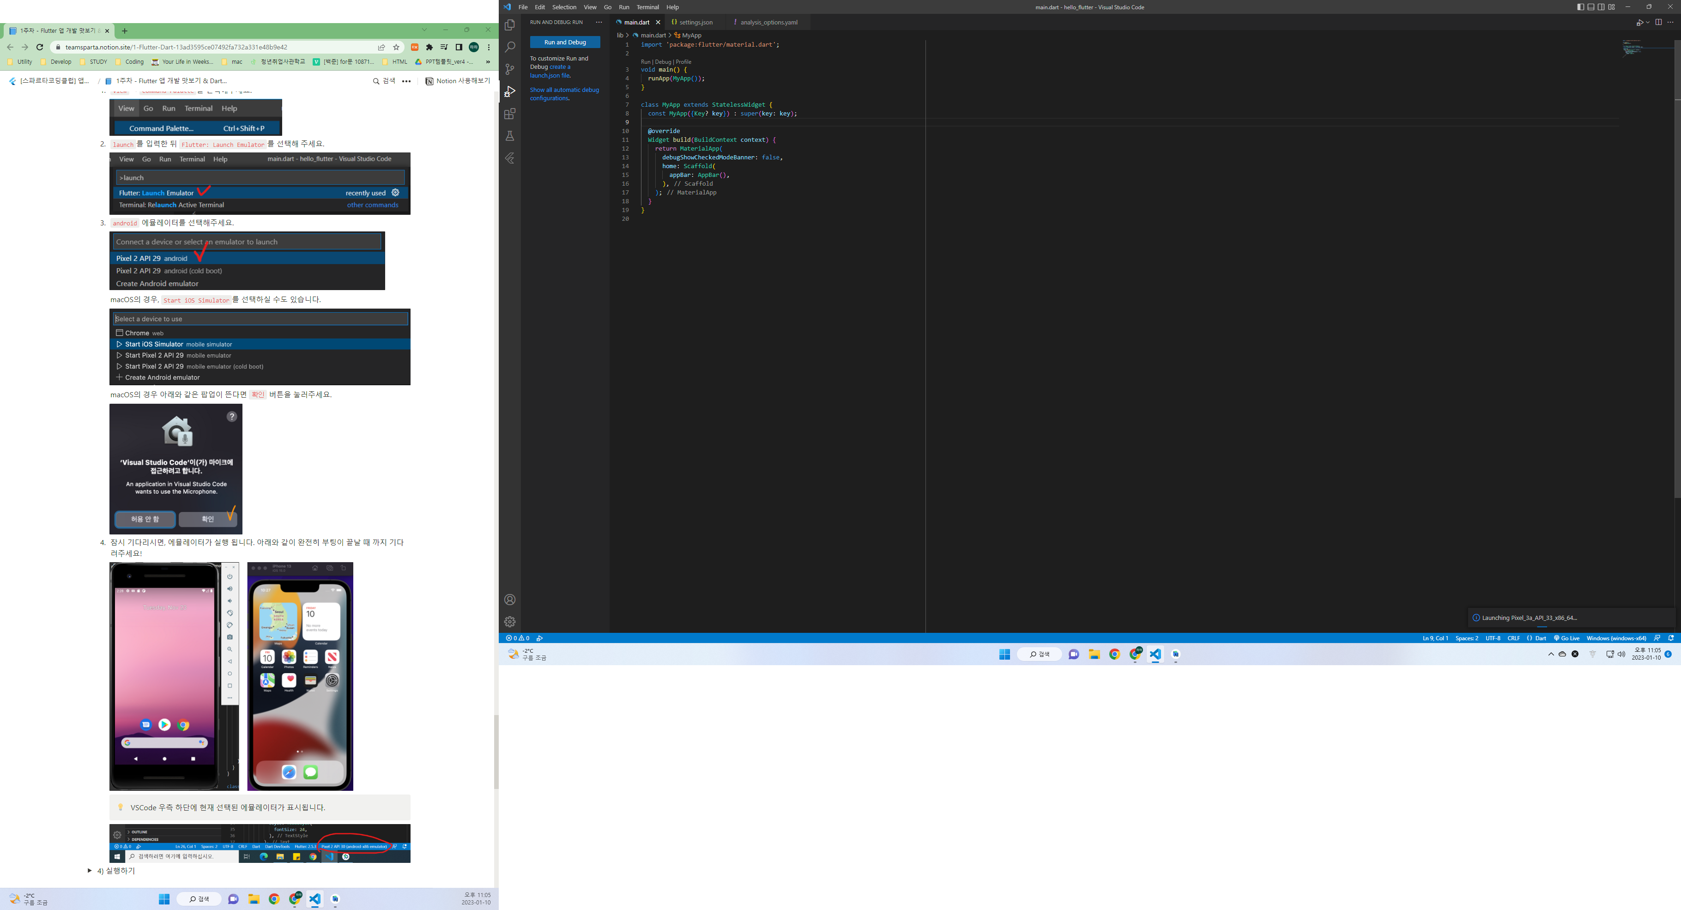1681x910 pixels.
Task: Open the Testing flask view
Action: pyautogui.click(x=510, y=136)
